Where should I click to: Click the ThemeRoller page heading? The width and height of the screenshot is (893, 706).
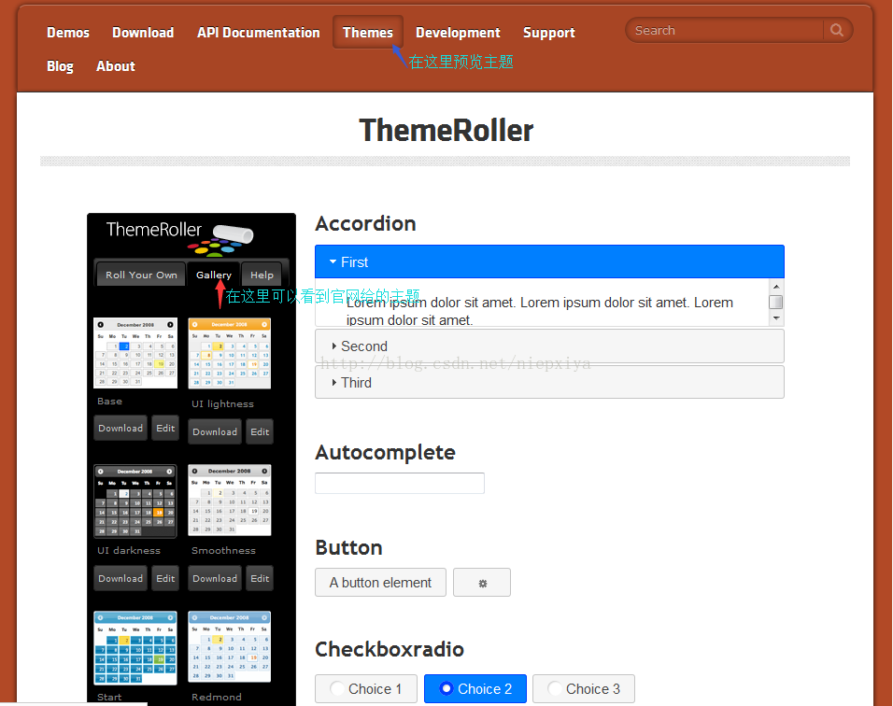pyautogui.click(x=446, y=131)
